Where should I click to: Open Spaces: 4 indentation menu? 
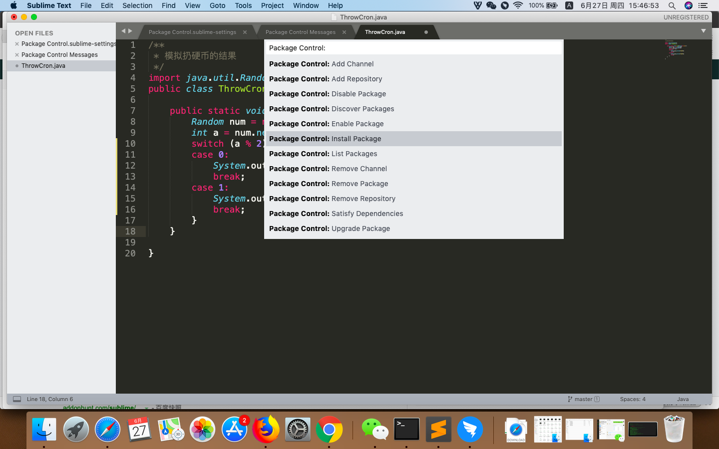pos(633,399)
